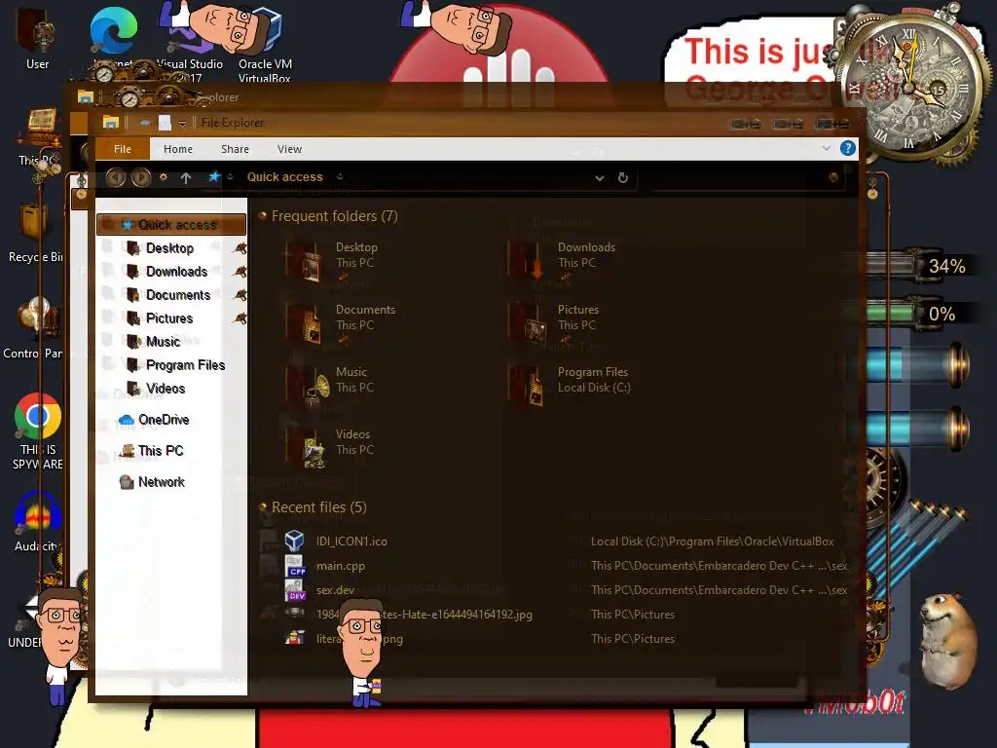Click the CPP file icon beside main.cpp
This screenshot has width=997, height=748.
coord(296,566)
